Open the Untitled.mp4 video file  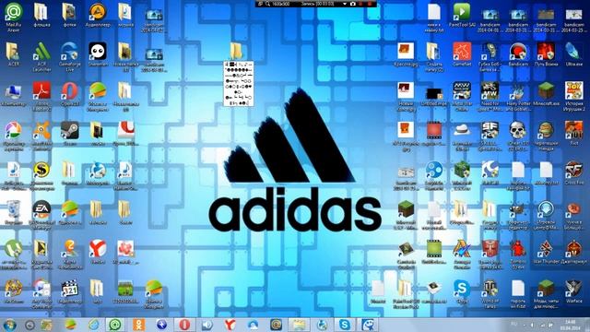(434, 96)
